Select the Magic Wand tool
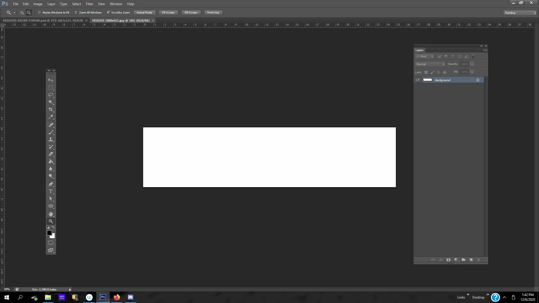539x303 pixels. pyautogui.click(x=51, y=102)
